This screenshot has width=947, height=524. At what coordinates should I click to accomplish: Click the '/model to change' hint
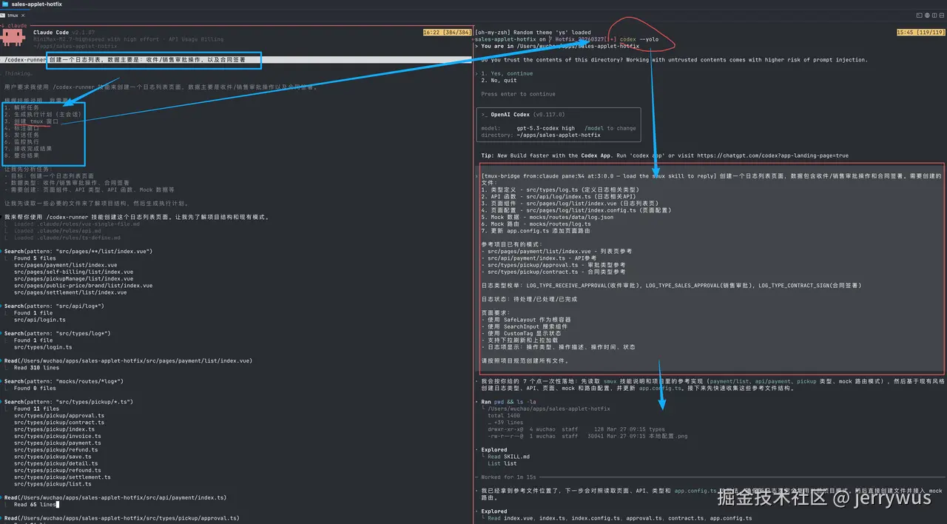click(610, 128)
